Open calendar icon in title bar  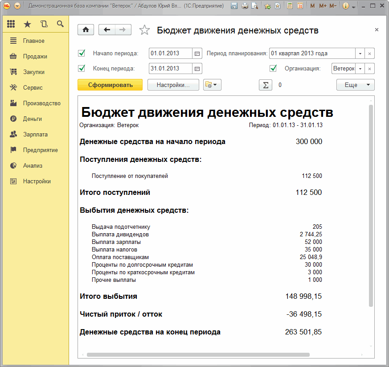tap(300, 6)
